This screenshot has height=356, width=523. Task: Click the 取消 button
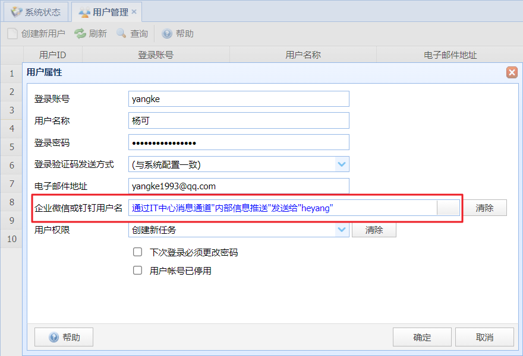[484, 337]
